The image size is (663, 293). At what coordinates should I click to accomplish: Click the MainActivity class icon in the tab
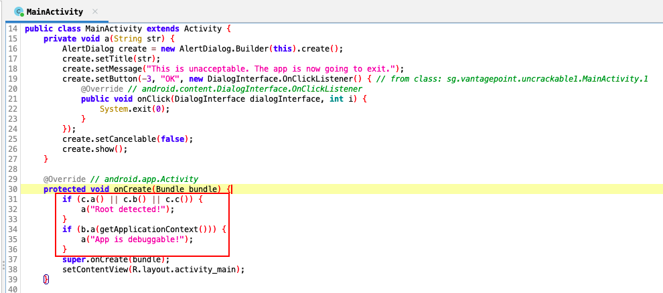coord(18,11)
